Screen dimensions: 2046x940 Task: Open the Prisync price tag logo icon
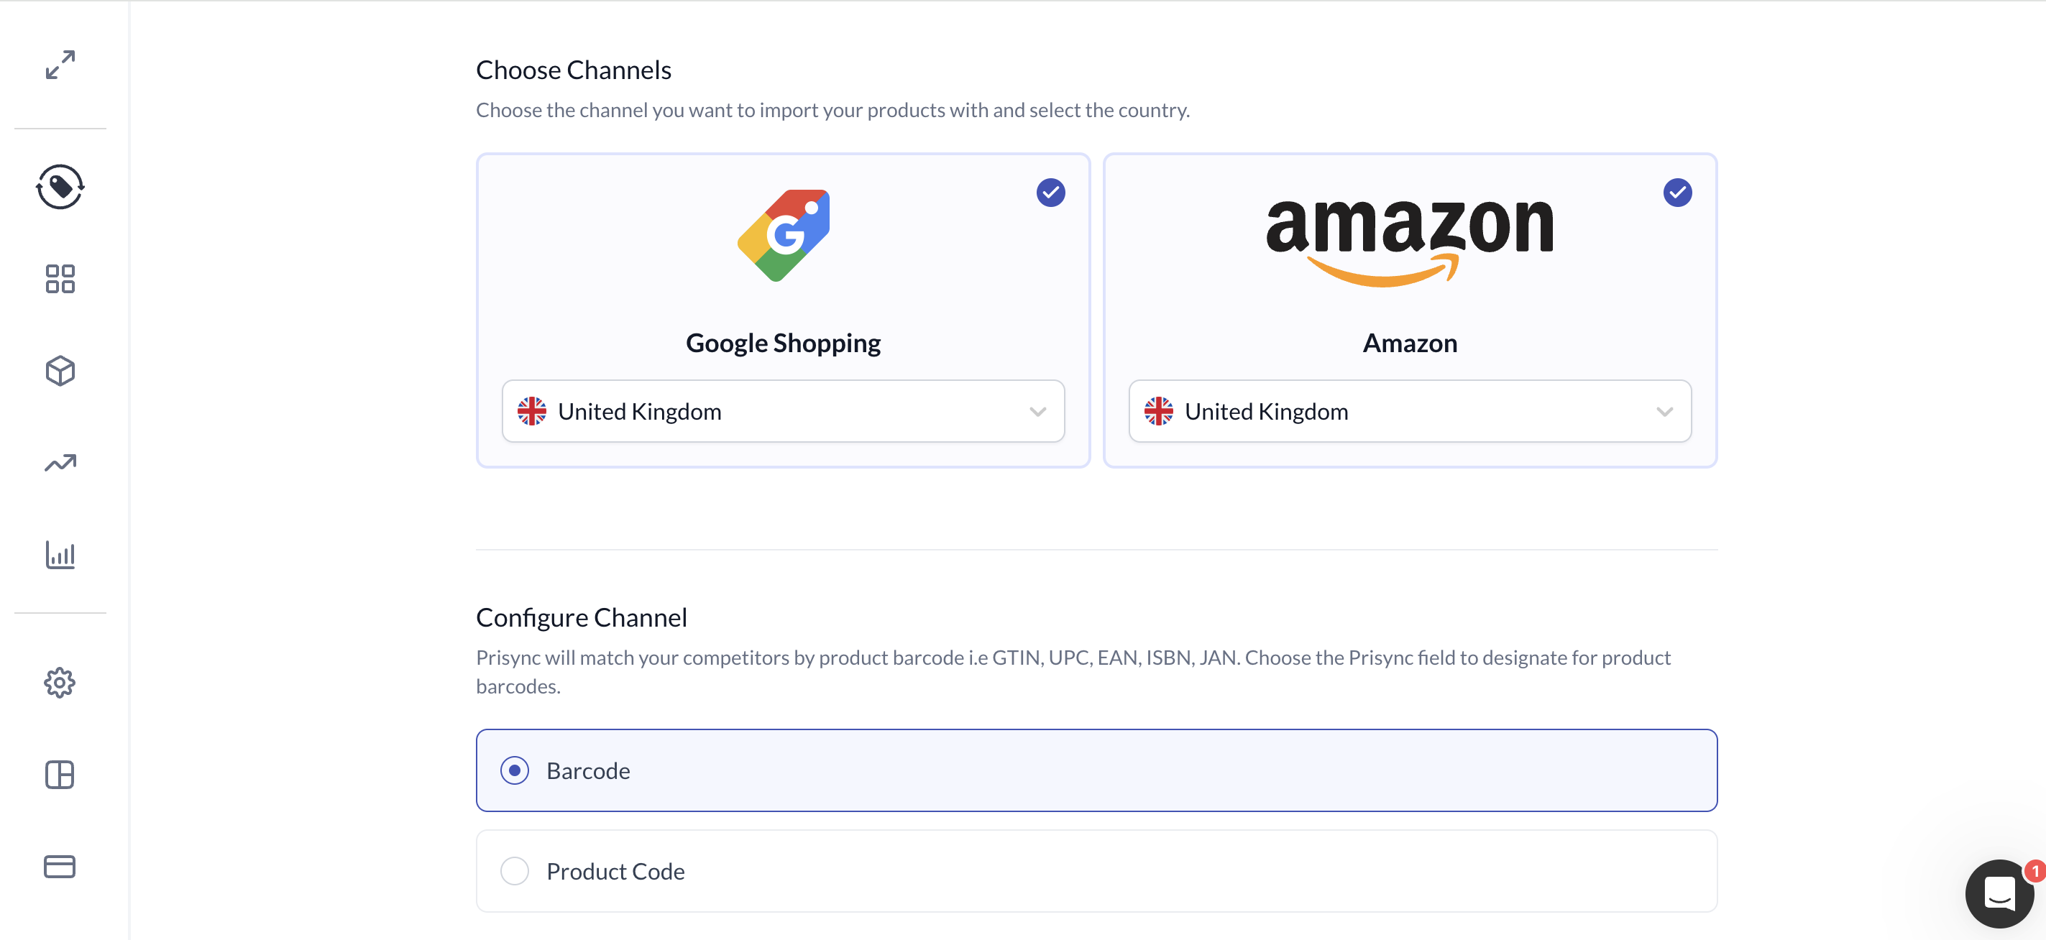tap(60, 188)
